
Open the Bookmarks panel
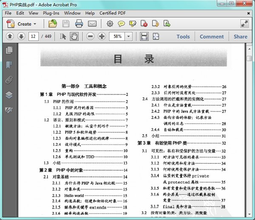8,65
